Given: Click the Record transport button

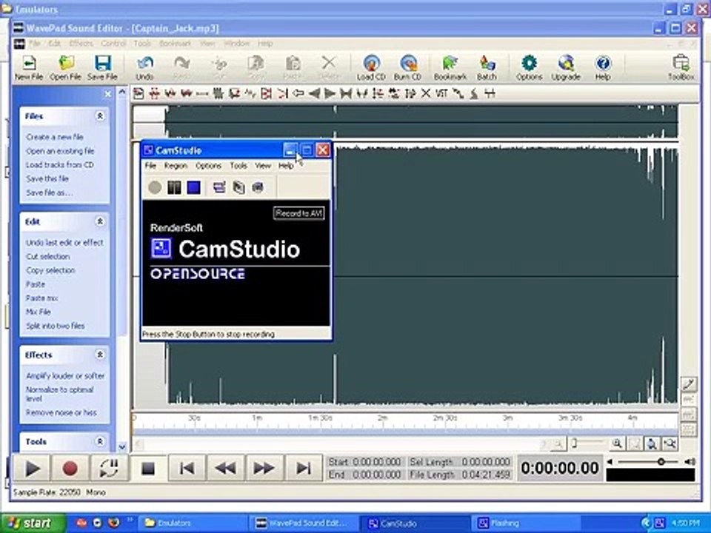Looking at the screenshot, I should (70, 468).
